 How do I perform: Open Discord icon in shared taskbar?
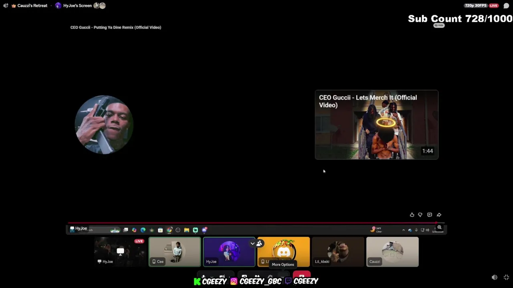click(x=204, y=230)
